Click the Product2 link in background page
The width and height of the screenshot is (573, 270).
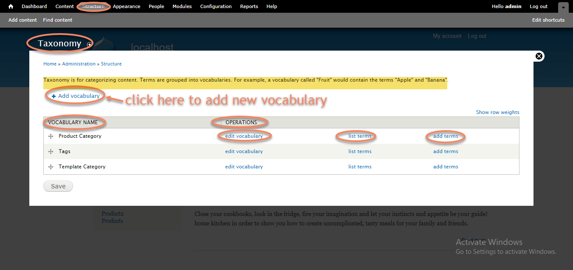point(113,214)
